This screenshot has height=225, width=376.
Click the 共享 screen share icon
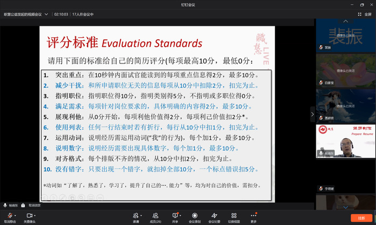point(175,215)
